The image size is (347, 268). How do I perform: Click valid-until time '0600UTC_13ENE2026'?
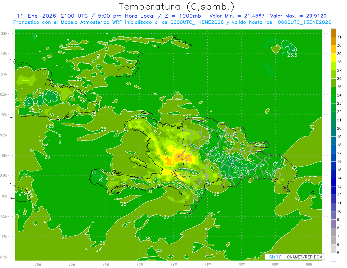pos(304,22)
